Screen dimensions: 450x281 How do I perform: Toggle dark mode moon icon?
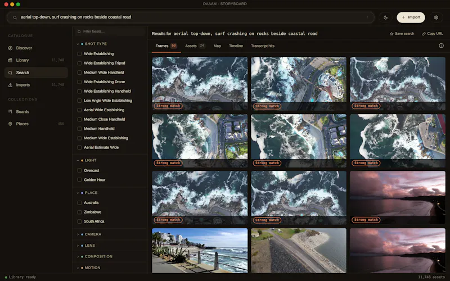point(385,17)
